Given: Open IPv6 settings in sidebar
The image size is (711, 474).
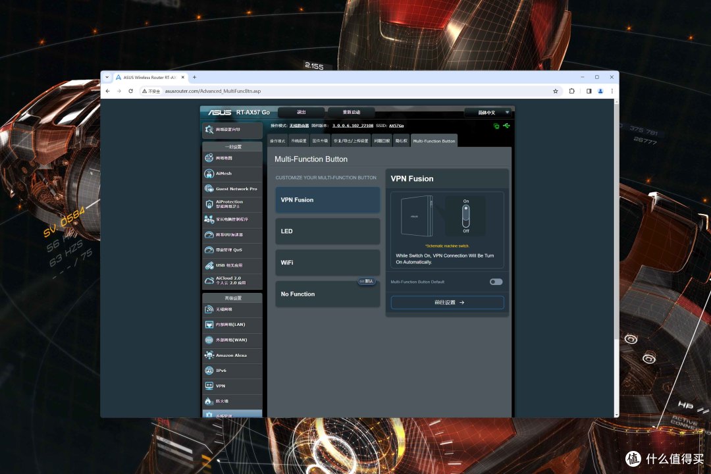Looking at the screenshot, I should [232, 371].
